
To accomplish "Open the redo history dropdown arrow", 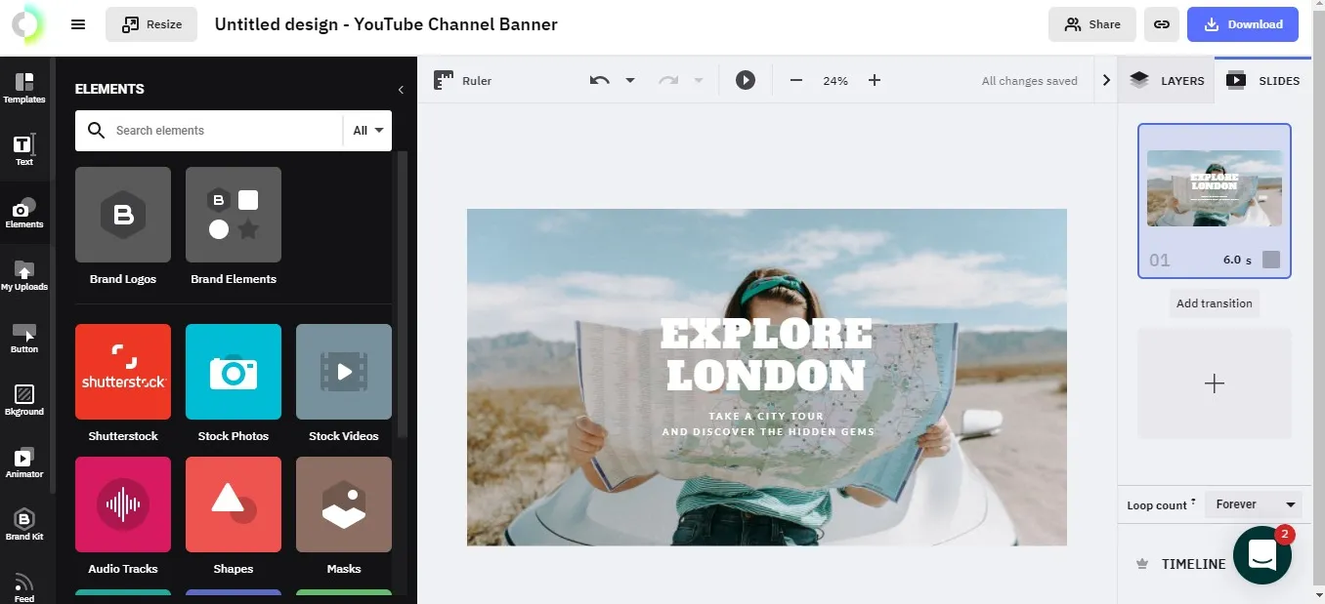I will [x=699, y=80].
